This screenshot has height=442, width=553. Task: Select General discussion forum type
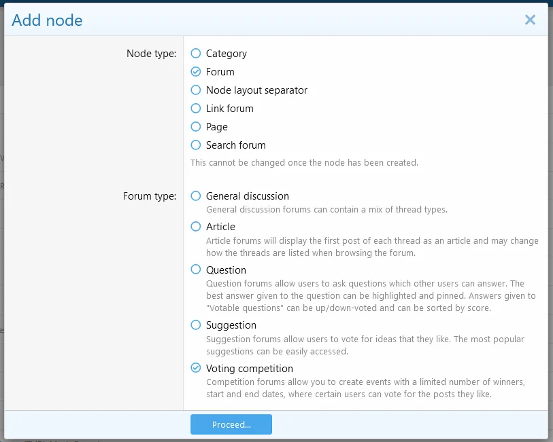coord(196,196)
